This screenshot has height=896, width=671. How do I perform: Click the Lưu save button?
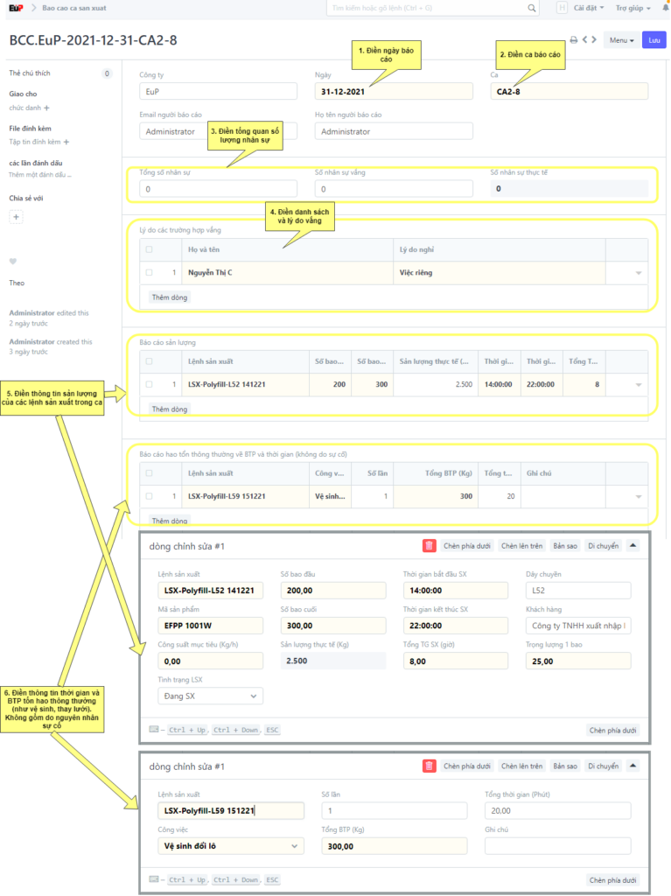tap(653, 40)
